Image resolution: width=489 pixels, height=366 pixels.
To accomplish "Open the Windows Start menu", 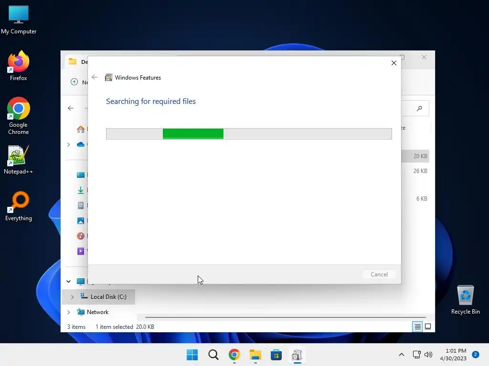I will coord(192,355).
